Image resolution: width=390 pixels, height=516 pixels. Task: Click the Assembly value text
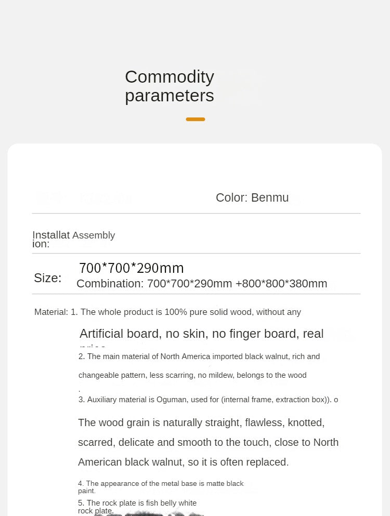pyautogui.click(x=94, y=235)
